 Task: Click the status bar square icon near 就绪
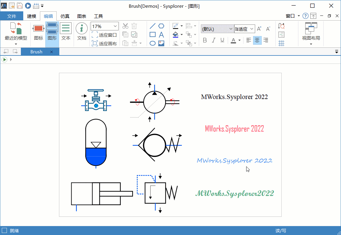pyautogui.click(x=4, y=231)
